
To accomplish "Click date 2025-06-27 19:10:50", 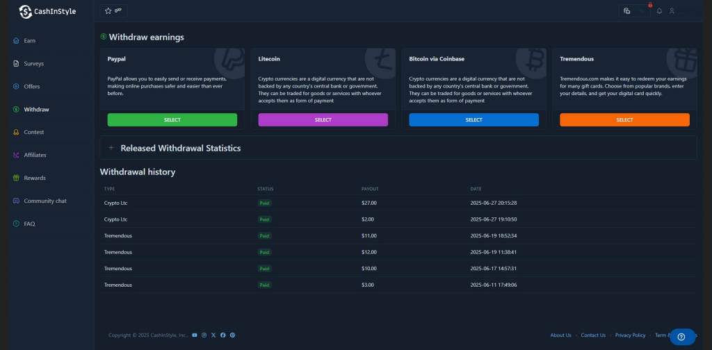I will point(494,219).
